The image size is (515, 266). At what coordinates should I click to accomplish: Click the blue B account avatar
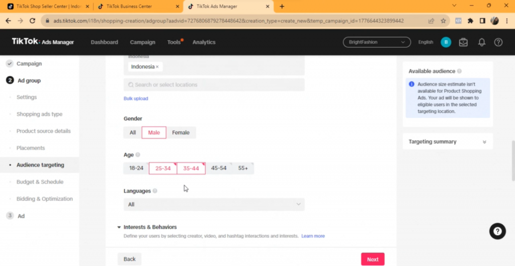[446, 42]
